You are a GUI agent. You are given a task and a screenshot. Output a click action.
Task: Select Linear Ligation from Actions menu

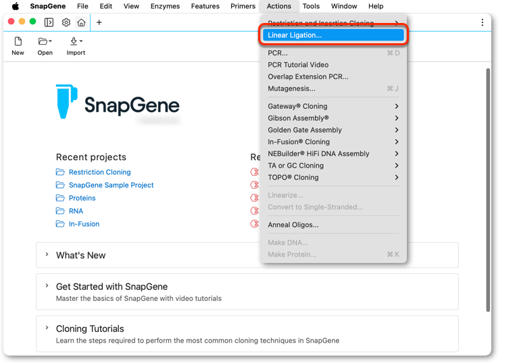click(x=333, y=35)
